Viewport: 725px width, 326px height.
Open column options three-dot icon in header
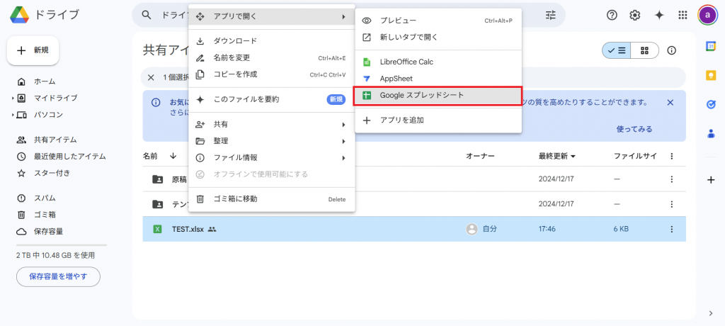click(x=672, y=157)
